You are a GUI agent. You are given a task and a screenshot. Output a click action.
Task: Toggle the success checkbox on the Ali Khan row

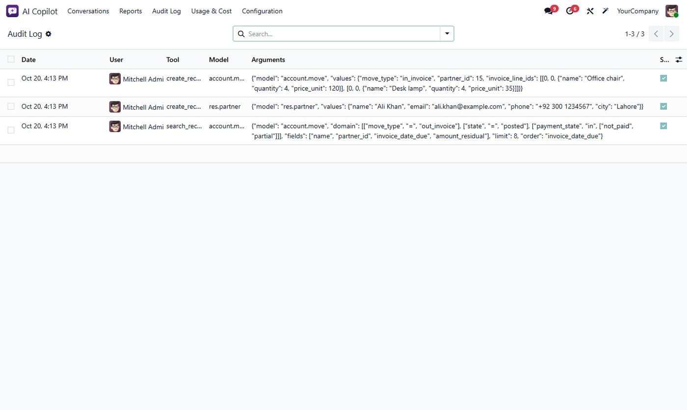(663, 106)
